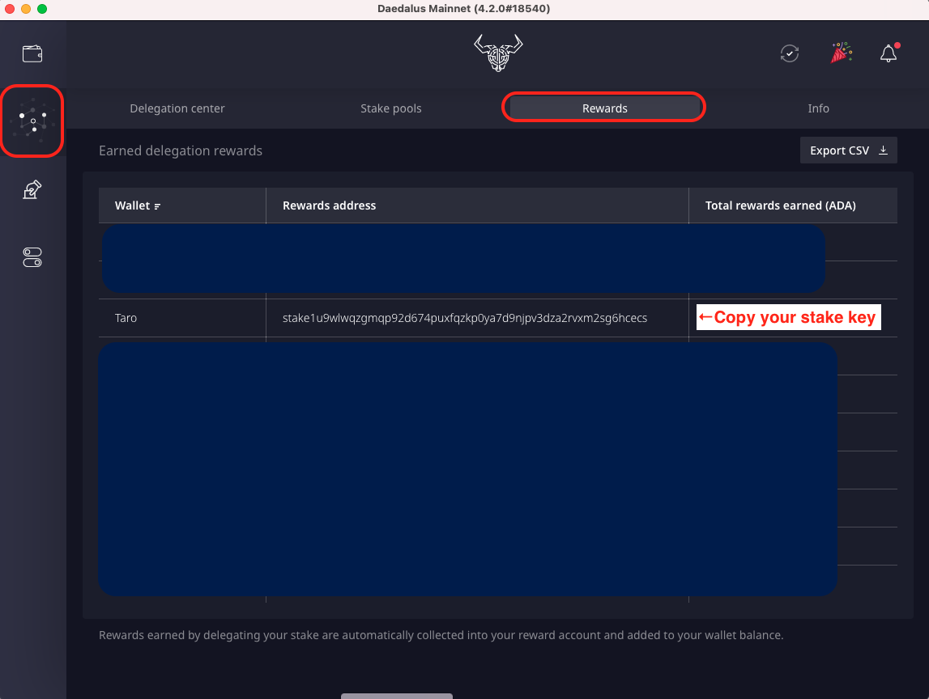This screenshot has width=929, height=699.
Task: Export rewards with the Export CSV button
Action: [848, 150]
